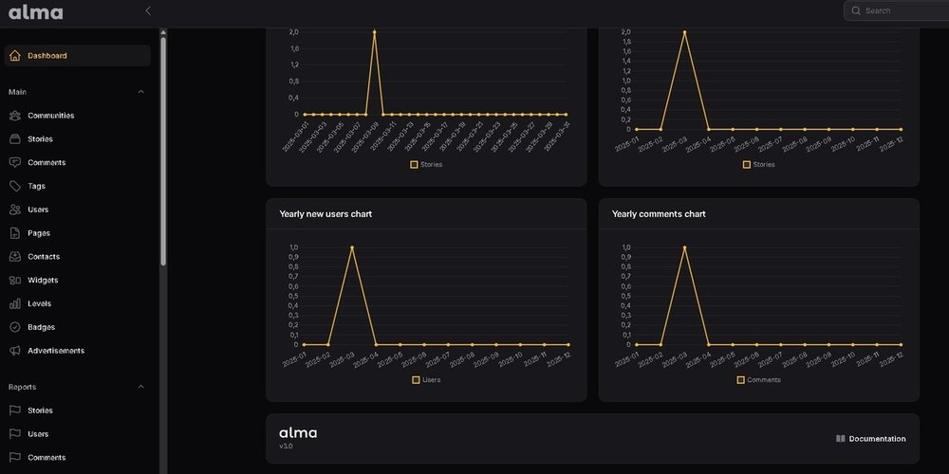Collapse the Main section chevron
This screenshot has width=949, height=474.
point(141,92)
